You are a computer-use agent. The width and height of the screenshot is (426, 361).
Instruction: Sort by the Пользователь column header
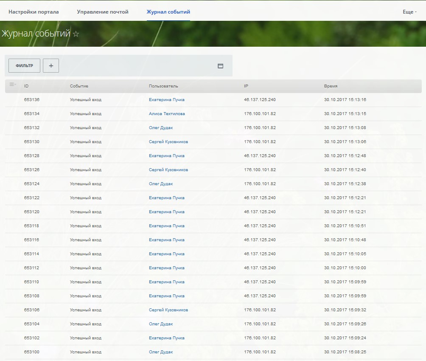(163, 86)
